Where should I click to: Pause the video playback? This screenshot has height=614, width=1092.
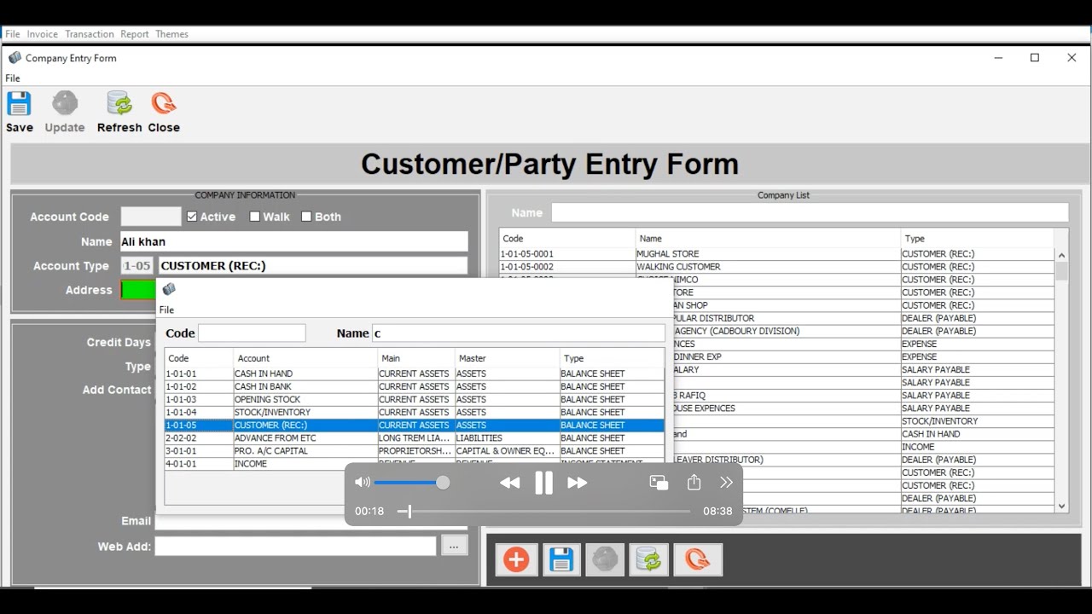tap(543, 483)
